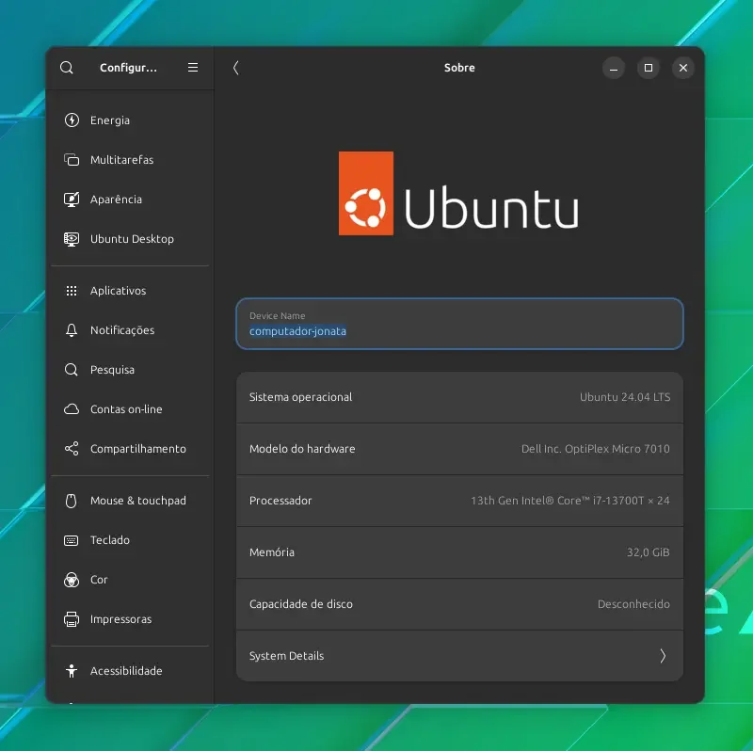The image size is (753, 751).
Task: Click the Device Name input field
Action: coord(459,324)
